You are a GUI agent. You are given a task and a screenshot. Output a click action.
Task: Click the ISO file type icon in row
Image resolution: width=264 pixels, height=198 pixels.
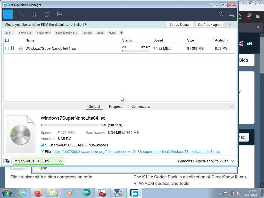pos(20,49)
